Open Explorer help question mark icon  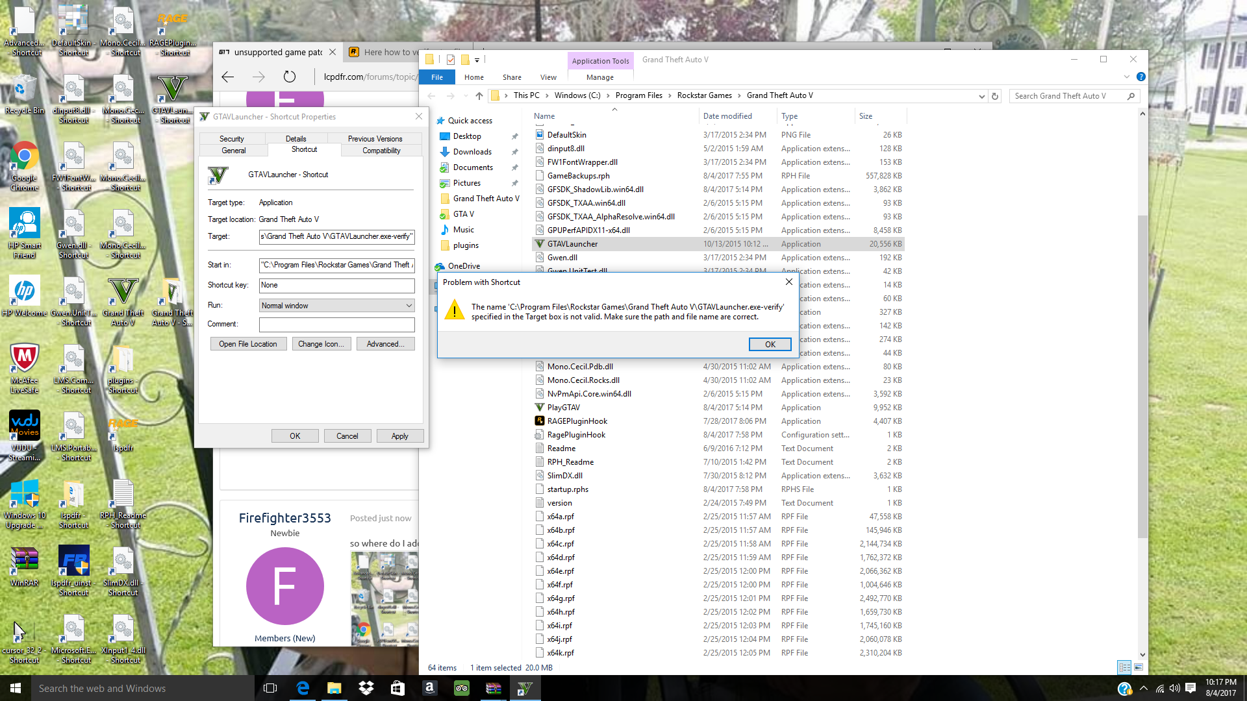1141,77
